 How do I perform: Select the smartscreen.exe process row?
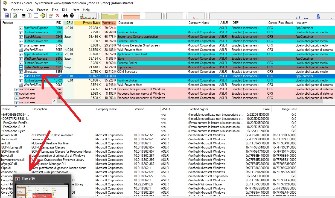tap(34, 45)
